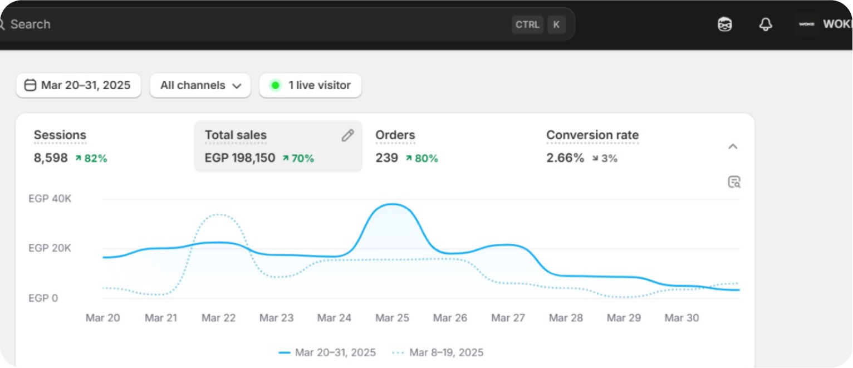Collapse the metrics chart with chevron
Image resolution: width=853 pixels, height=368 pixels.
tap(733, 146)
